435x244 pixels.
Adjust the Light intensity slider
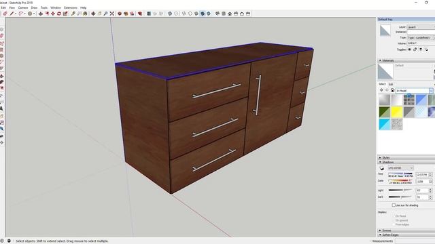400,190
